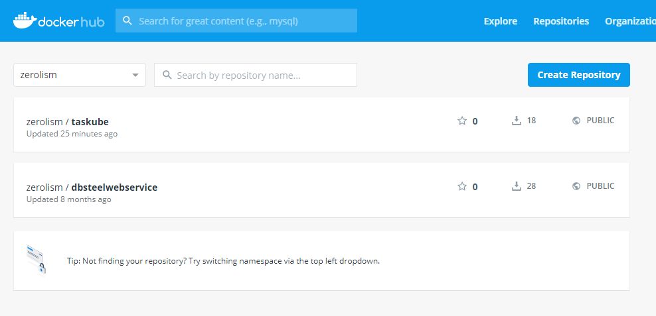Open the zerolism / dbsteelwebservice repository
Viewport: 656px width, 316px height.
[x=92, y=187]
